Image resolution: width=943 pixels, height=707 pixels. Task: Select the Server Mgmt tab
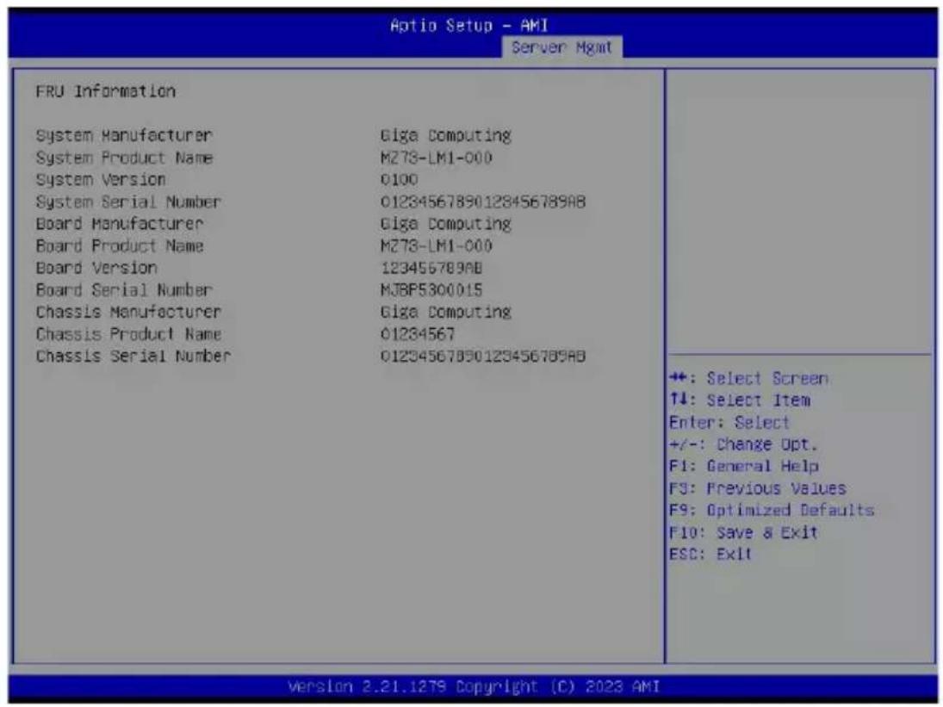[561, 47]
